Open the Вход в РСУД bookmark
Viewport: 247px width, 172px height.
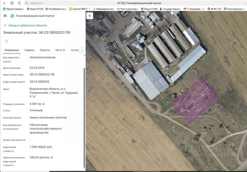click(x=35, y=9)
